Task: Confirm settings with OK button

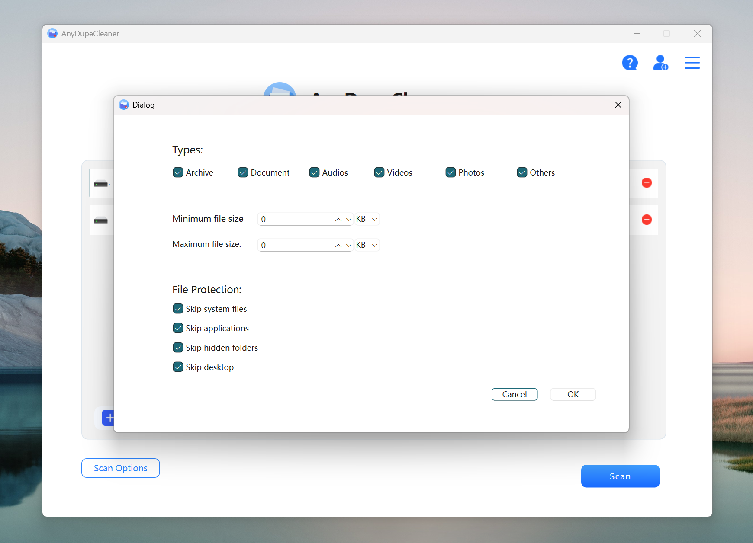Action: 573,394
